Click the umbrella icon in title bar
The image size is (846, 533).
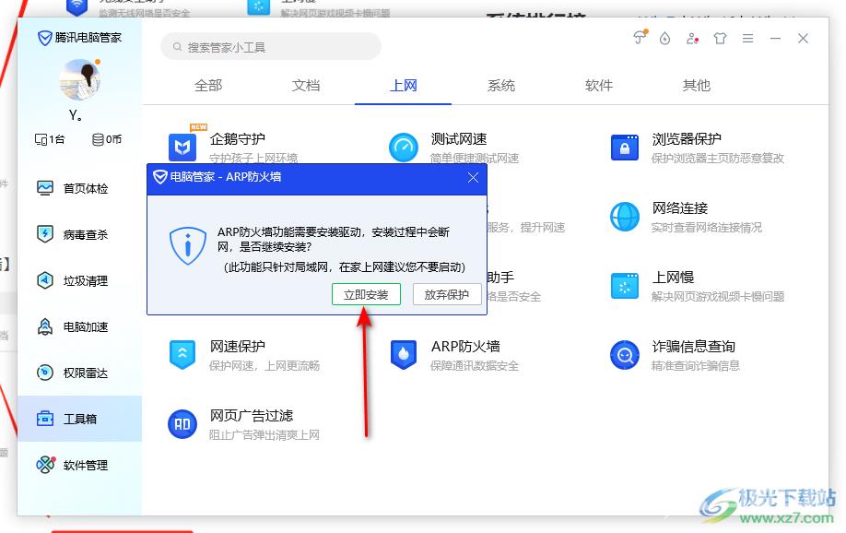[x=640, y=37]
